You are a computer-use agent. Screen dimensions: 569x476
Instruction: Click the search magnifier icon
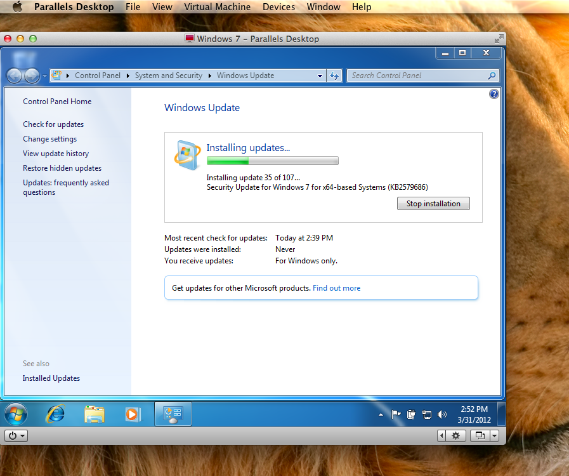pyautogui.click(x=492, y=76)
